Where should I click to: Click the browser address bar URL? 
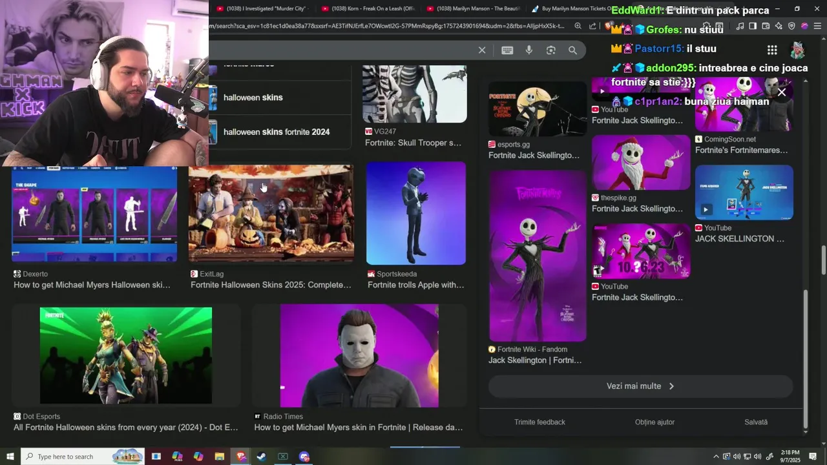click(x=388, y=26)
